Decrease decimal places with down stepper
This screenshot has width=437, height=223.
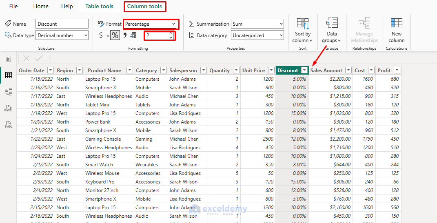[x=171, y=38]
